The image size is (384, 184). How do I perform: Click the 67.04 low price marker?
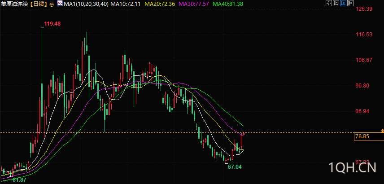coord(235,167)
